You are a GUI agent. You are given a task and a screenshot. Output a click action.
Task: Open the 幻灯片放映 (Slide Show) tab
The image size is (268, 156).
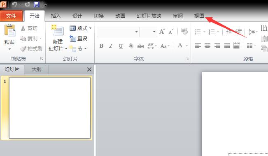tap(149, 16)
